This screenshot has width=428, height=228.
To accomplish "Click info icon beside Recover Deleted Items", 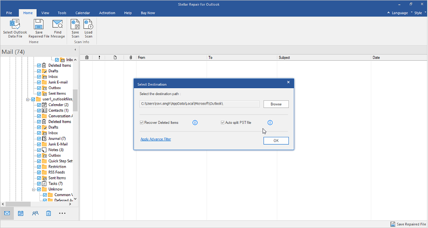I will (x=195, y=123).
